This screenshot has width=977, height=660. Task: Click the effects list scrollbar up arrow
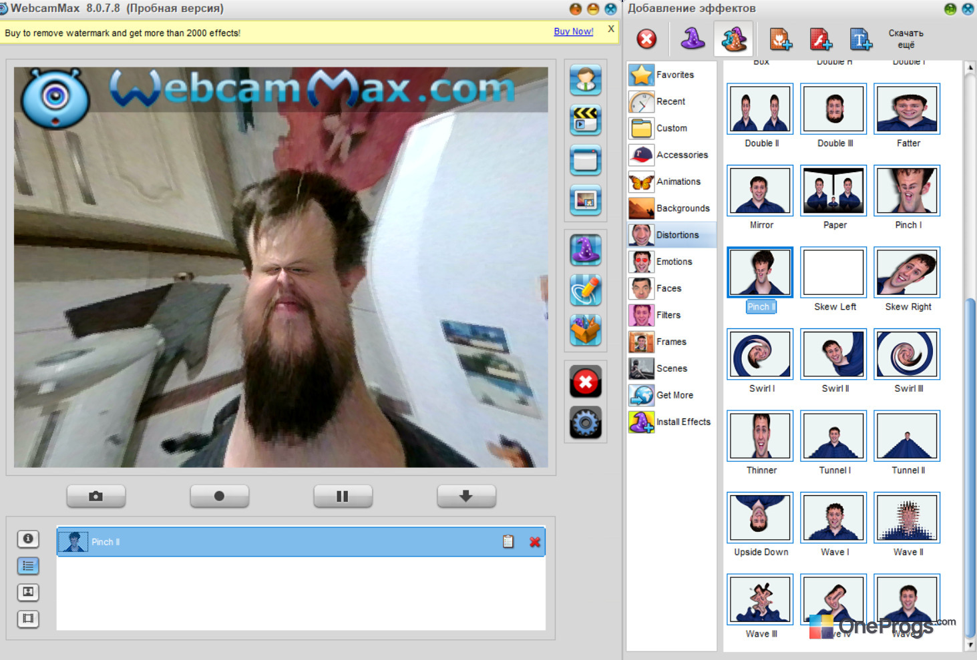pyautogui.click(x=970, y=67)
